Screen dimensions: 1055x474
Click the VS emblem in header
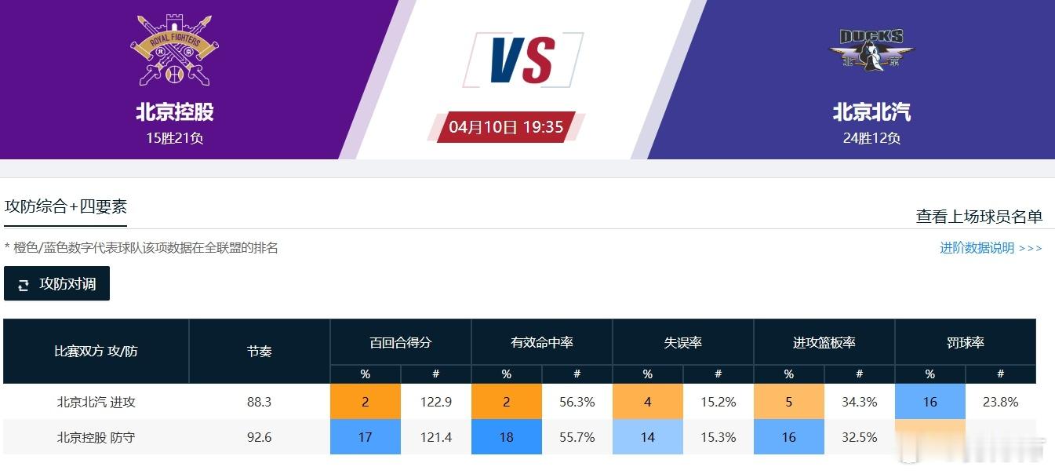[x=522, y=60]
